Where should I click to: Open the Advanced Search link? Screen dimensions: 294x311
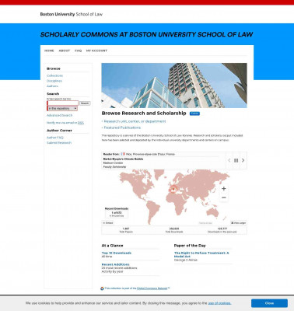[x=59, y=115]
